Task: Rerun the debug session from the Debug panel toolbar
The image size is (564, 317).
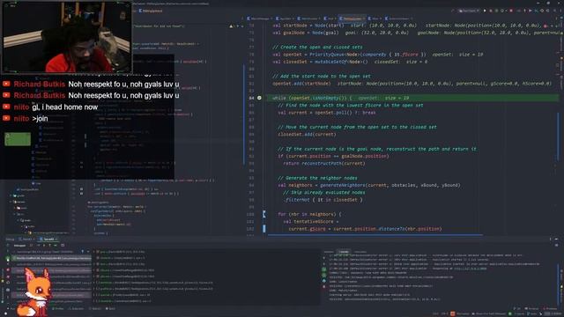Action: [x=8, y=246]
